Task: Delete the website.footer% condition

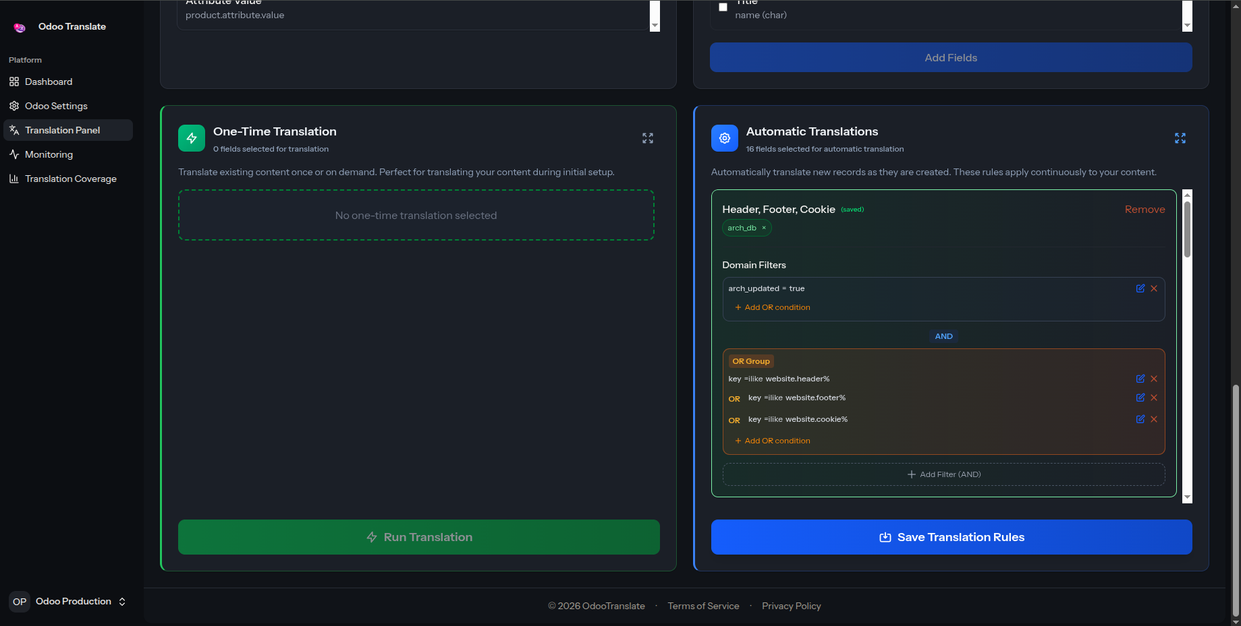Action: 1154,398
